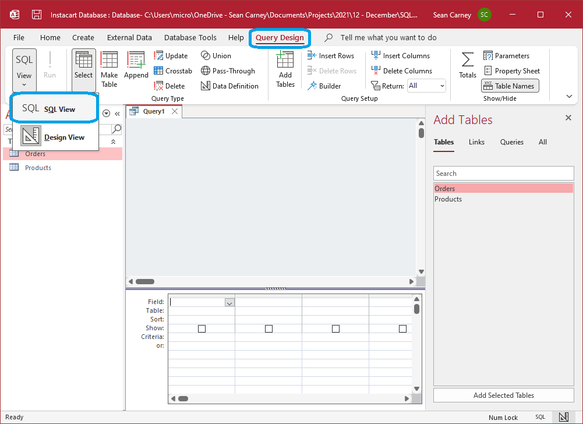Select the Append query type
This screenshot has height=424, width=583.
136,69
